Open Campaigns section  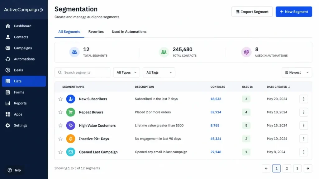[x=24, y=48]
